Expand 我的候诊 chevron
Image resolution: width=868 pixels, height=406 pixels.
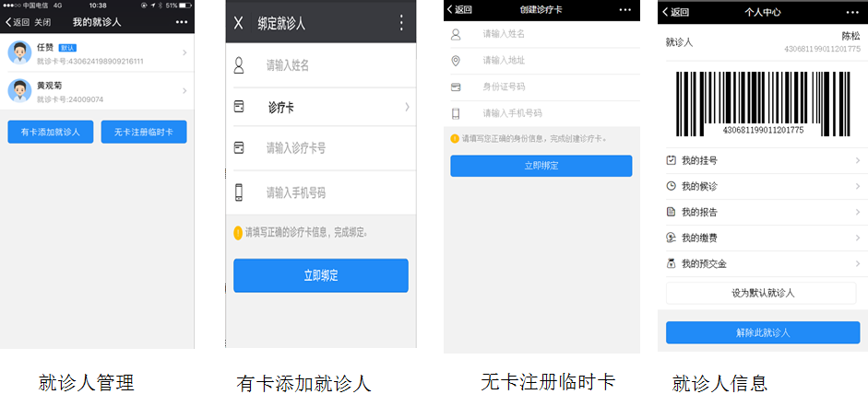(x=858, y=187)
